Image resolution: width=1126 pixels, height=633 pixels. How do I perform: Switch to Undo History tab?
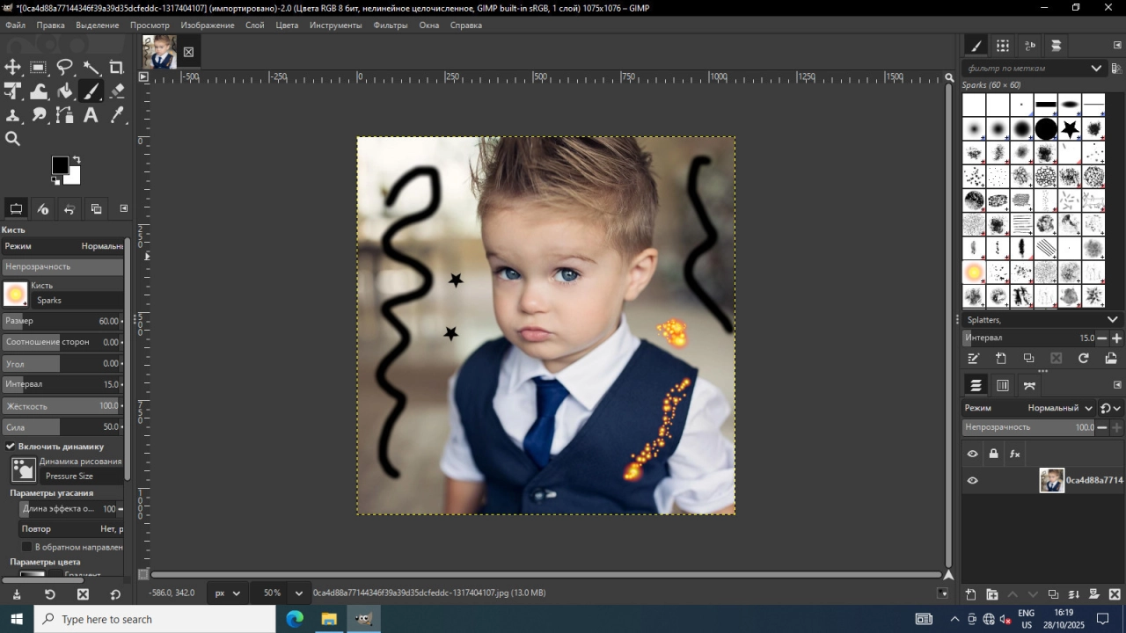click(x=69, y=208)
